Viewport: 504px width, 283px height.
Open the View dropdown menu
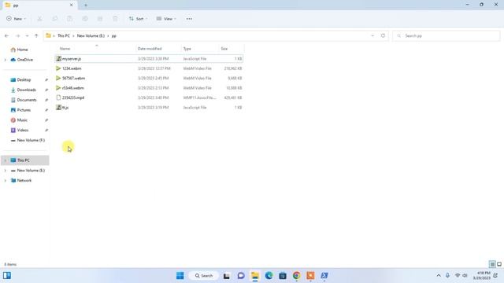pyautogui.click(x=166, y=19)
